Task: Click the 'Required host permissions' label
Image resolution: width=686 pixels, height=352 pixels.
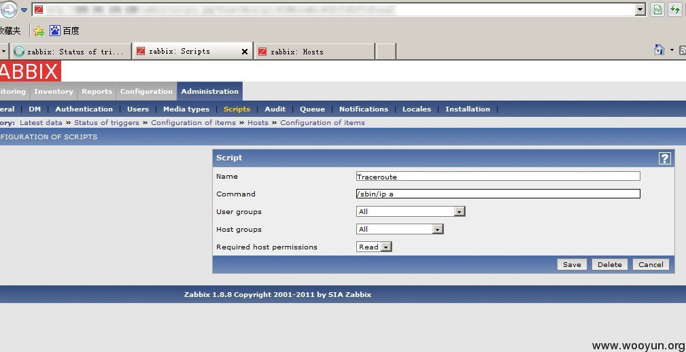Action: (267, 247)
